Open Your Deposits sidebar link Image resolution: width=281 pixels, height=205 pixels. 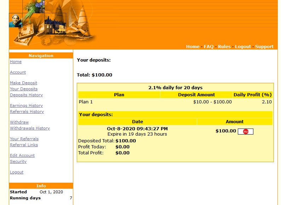point(24,89)
